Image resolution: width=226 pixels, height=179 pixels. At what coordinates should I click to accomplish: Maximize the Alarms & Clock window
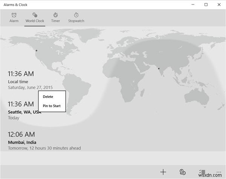pos(206,5)
